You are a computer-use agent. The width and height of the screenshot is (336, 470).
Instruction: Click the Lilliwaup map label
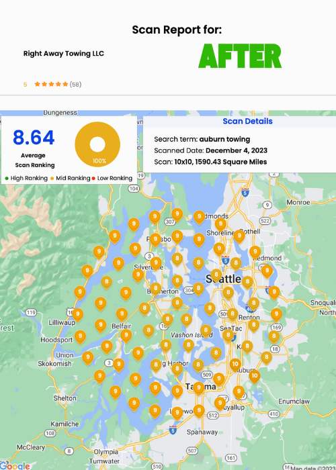[x=62, y=323]
